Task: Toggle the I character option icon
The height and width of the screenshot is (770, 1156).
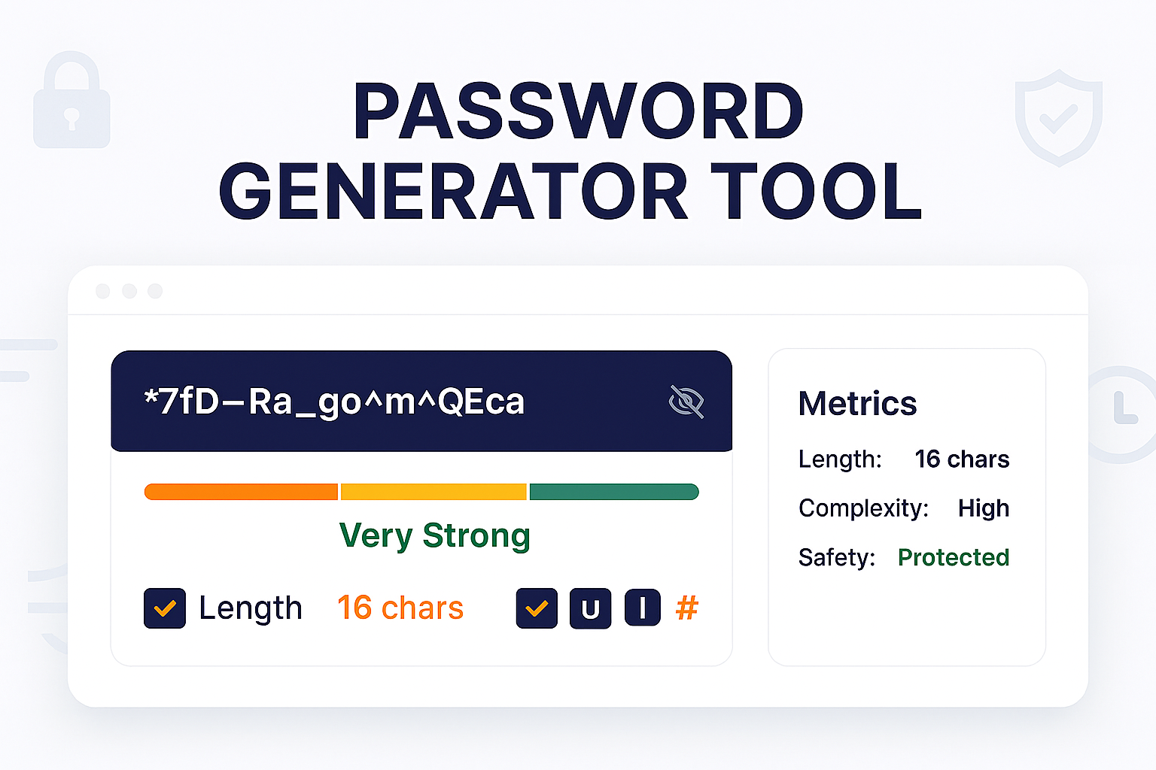Action: point(642,608)
